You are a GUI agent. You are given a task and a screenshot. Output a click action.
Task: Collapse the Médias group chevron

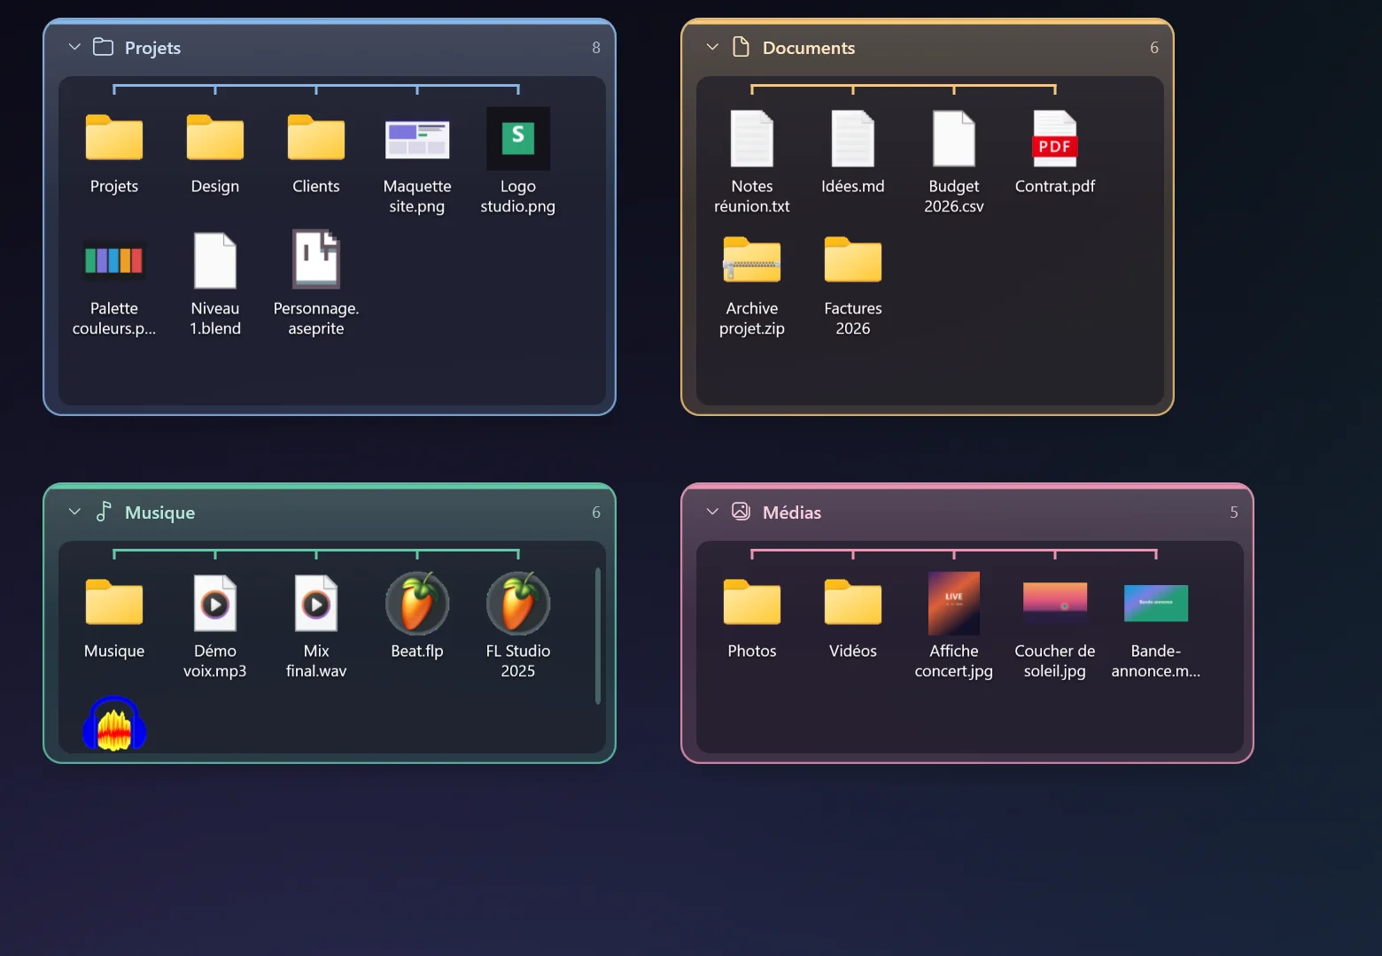coord(712,512)
